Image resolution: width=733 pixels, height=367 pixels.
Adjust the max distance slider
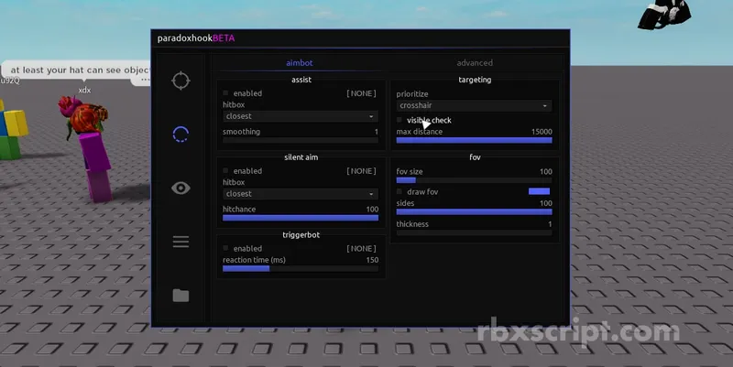click(x=474, y=140)
